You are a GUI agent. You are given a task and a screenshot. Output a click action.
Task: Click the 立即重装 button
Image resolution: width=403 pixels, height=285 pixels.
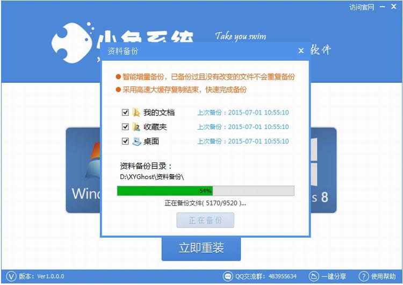(x=201, y=248)
